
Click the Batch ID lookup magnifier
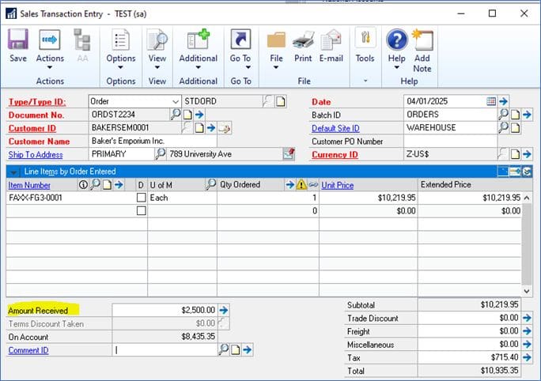[503, 115]
